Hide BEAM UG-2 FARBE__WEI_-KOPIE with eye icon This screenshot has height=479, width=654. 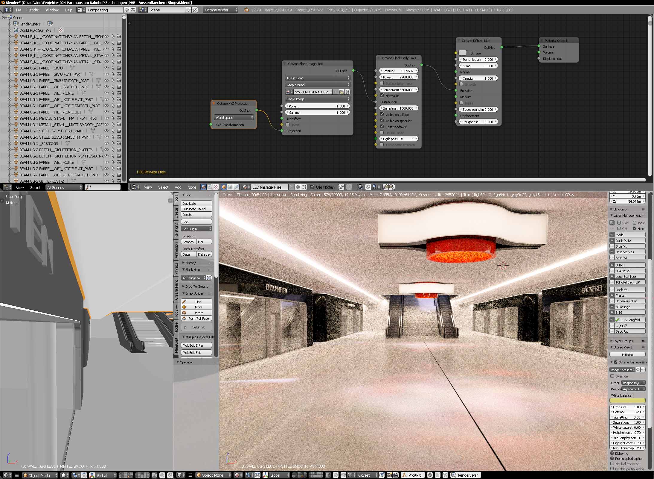pyautogui.click(x=106, y=162)
